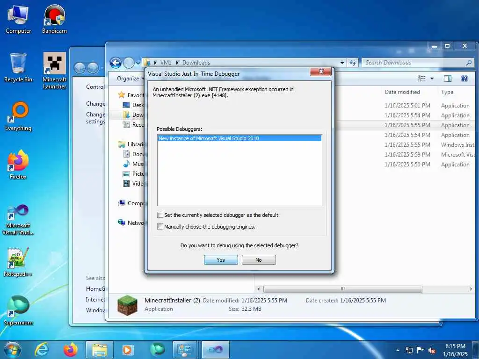
Task: Sort by the Date modified column
Action: coord(402,92)
